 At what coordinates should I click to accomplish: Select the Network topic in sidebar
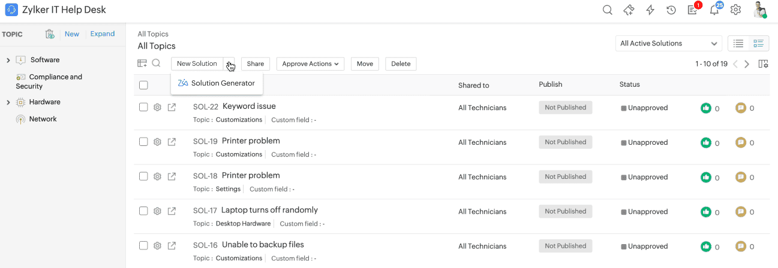click(x=43, y=119)
